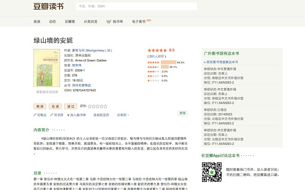Click the ISBN: 9787544707442 text

[80, 90]
